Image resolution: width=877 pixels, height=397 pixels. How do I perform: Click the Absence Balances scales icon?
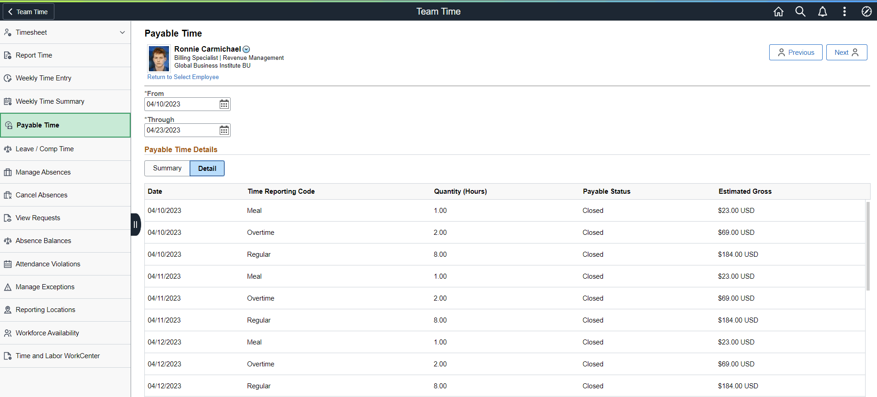click(8, 241)
